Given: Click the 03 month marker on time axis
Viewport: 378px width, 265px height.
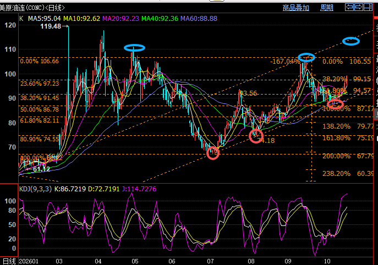Looking at the screenshot, I should 59,261.
